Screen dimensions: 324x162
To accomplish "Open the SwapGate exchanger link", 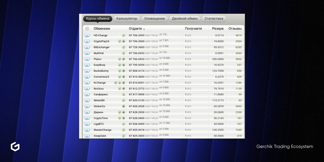I will pos(100,136).
